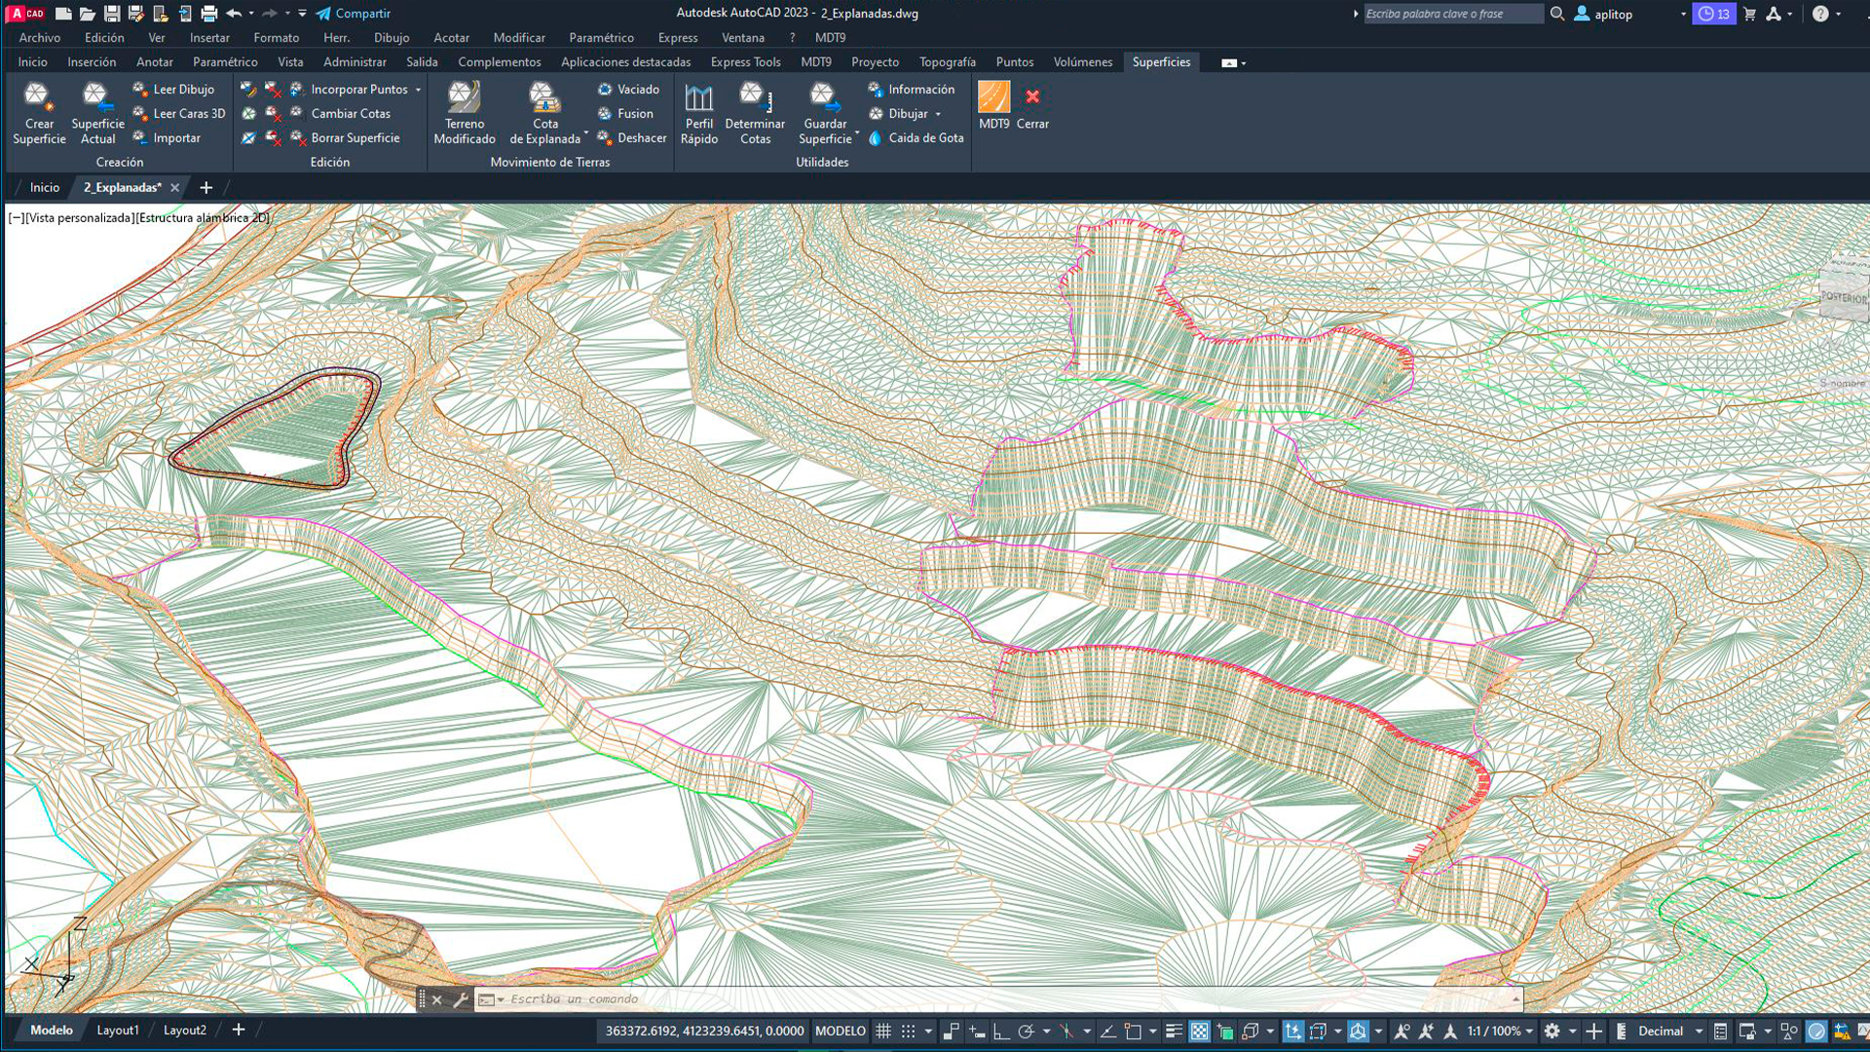
Task: Switch to the Topografía ribbon tab
Action: pos(947,62)
